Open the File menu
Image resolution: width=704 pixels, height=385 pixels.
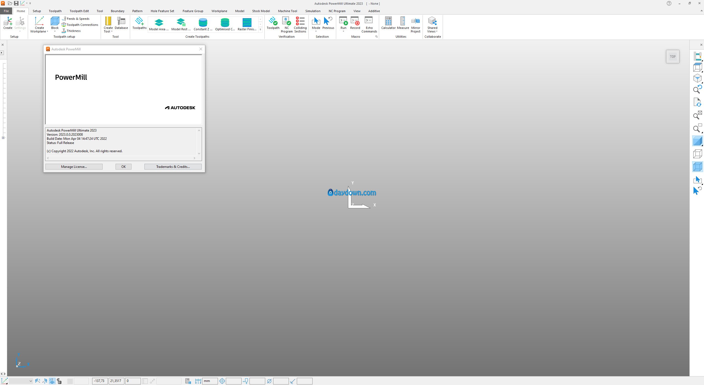pos(6,11)
